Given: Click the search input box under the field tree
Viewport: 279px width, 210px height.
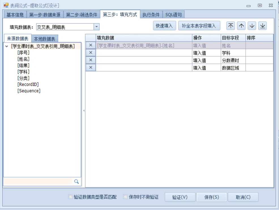Looking at the screenshot, I should 37,182.
